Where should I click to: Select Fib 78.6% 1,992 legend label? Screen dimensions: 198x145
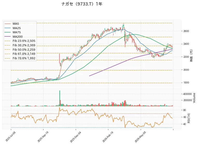coord(24,58)
